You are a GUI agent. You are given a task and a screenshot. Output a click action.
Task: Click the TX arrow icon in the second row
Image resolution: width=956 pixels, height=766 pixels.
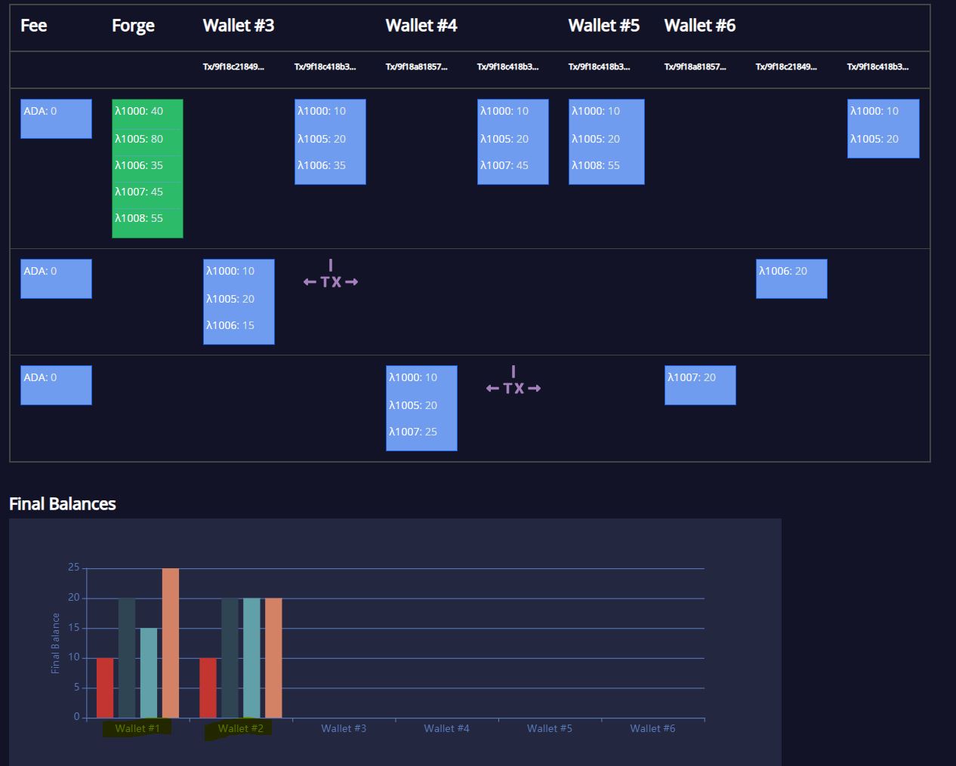pyautogui.click(x=330, y=281)
